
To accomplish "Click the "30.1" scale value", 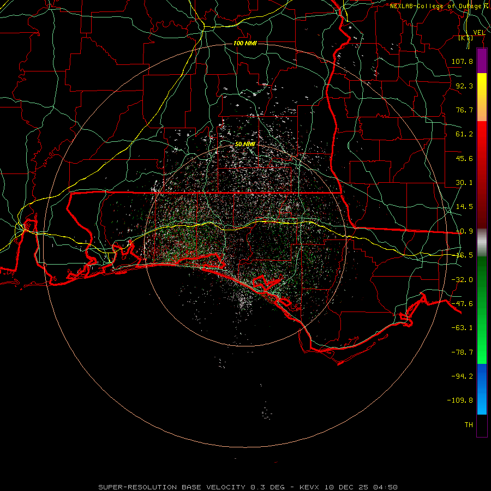I will click(464, 183).
